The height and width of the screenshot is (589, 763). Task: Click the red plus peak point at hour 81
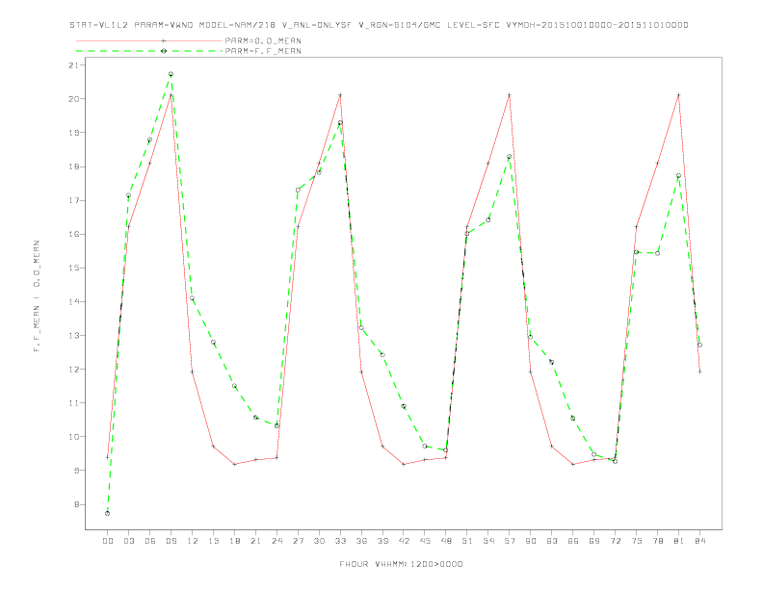click(679, 94)
